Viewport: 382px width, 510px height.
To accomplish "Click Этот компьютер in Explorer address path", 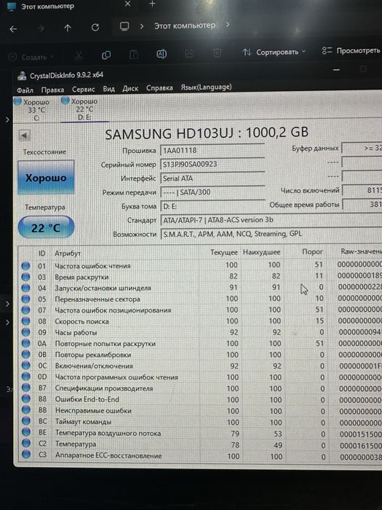I will pos(185,25).
